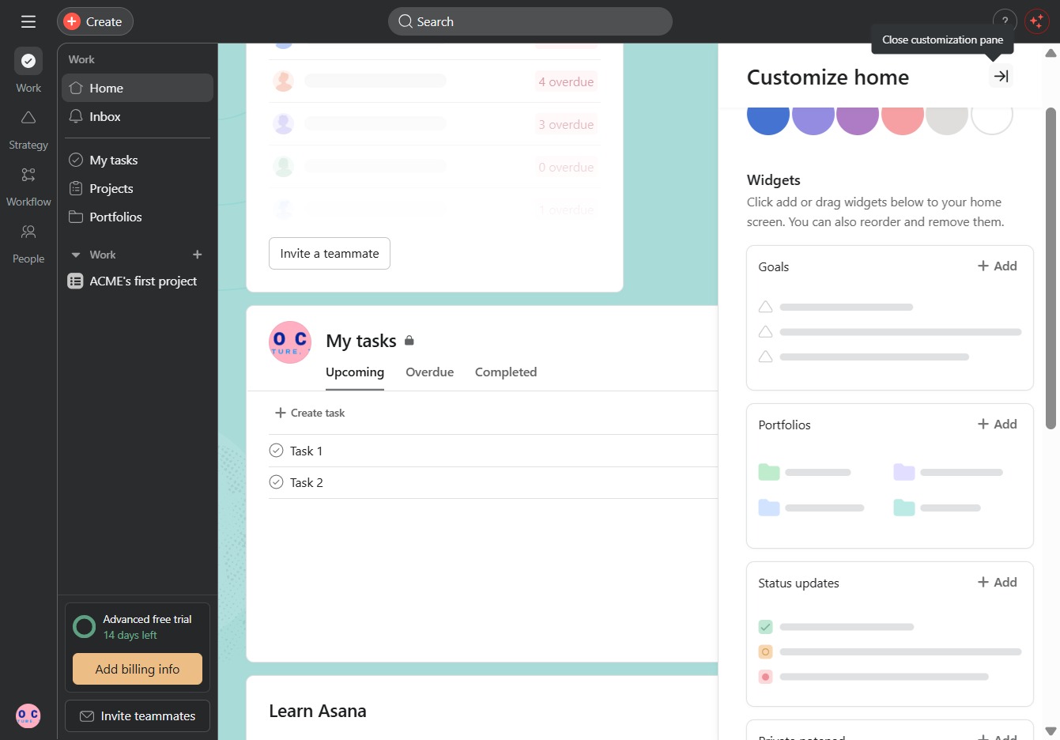Screen dimensions: 1060x740
Task: Click Invite teammates button
Action: click(138, 715)
